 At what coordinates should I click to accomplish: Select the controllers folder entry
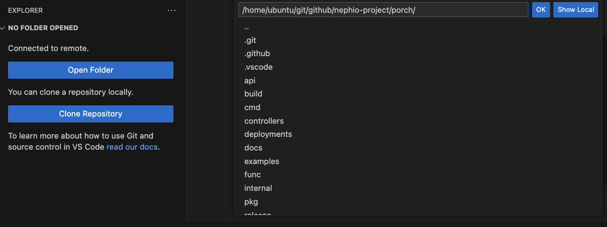[x=264, y=121]
